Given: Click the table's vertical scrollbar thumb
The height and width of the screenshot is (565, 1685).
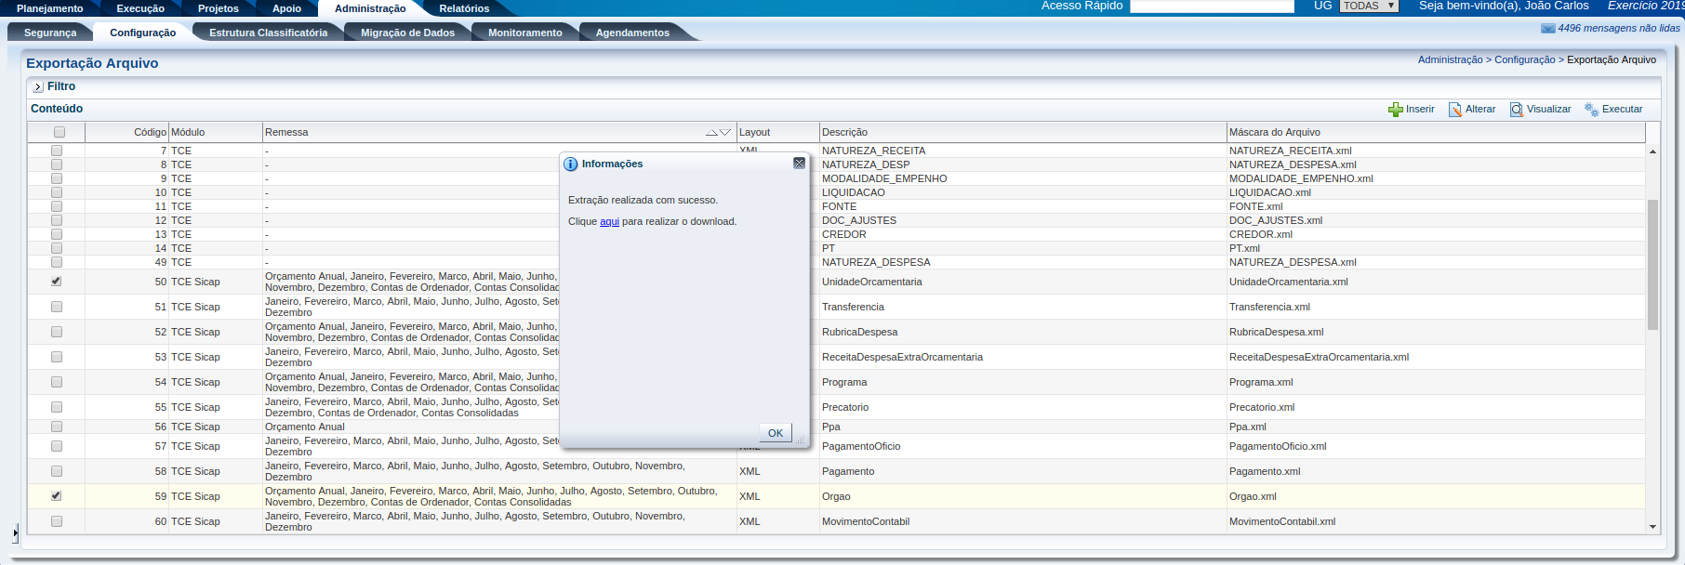Looking at the screenshot, I should point(1652,265).
